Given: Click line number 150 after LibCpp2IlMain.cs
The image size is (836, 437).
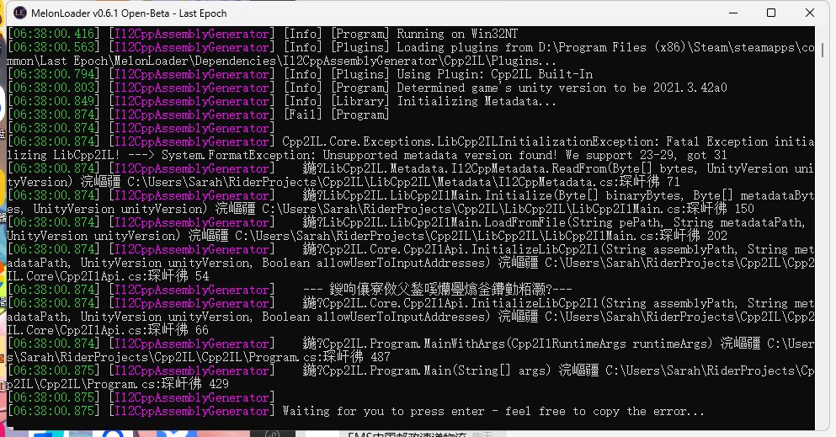Looking at the screenshot, I should tap(744, 208).
